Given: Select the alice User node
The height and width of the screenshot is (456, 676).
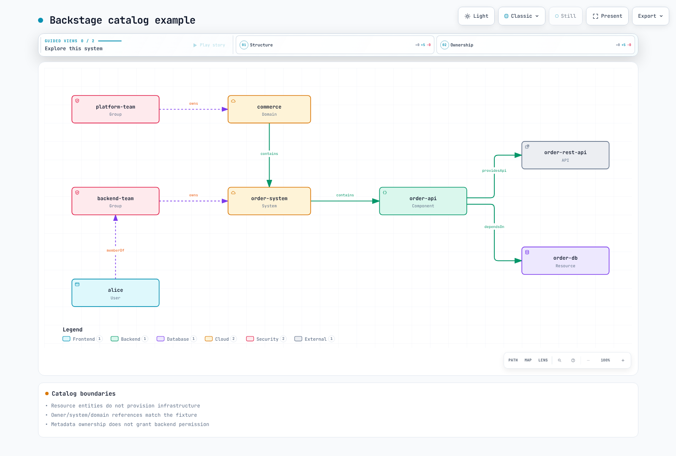Looking at the screenshot, I should click(115, 293).
